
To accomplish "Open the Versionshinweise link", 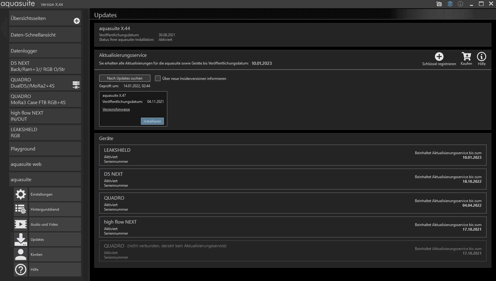I will 116,109.
